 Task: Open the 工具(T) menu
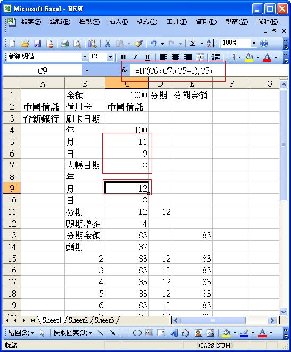[x=177, y=22]
